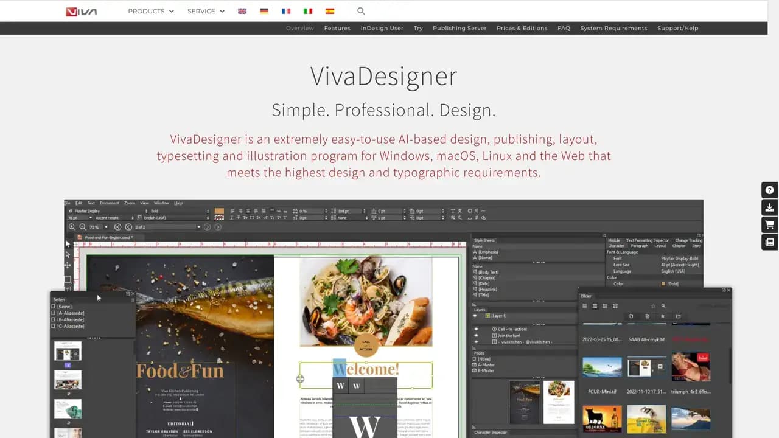Go to previous page arrow button
The height and width of the screenshot is (438, 779).
[128, 227]
